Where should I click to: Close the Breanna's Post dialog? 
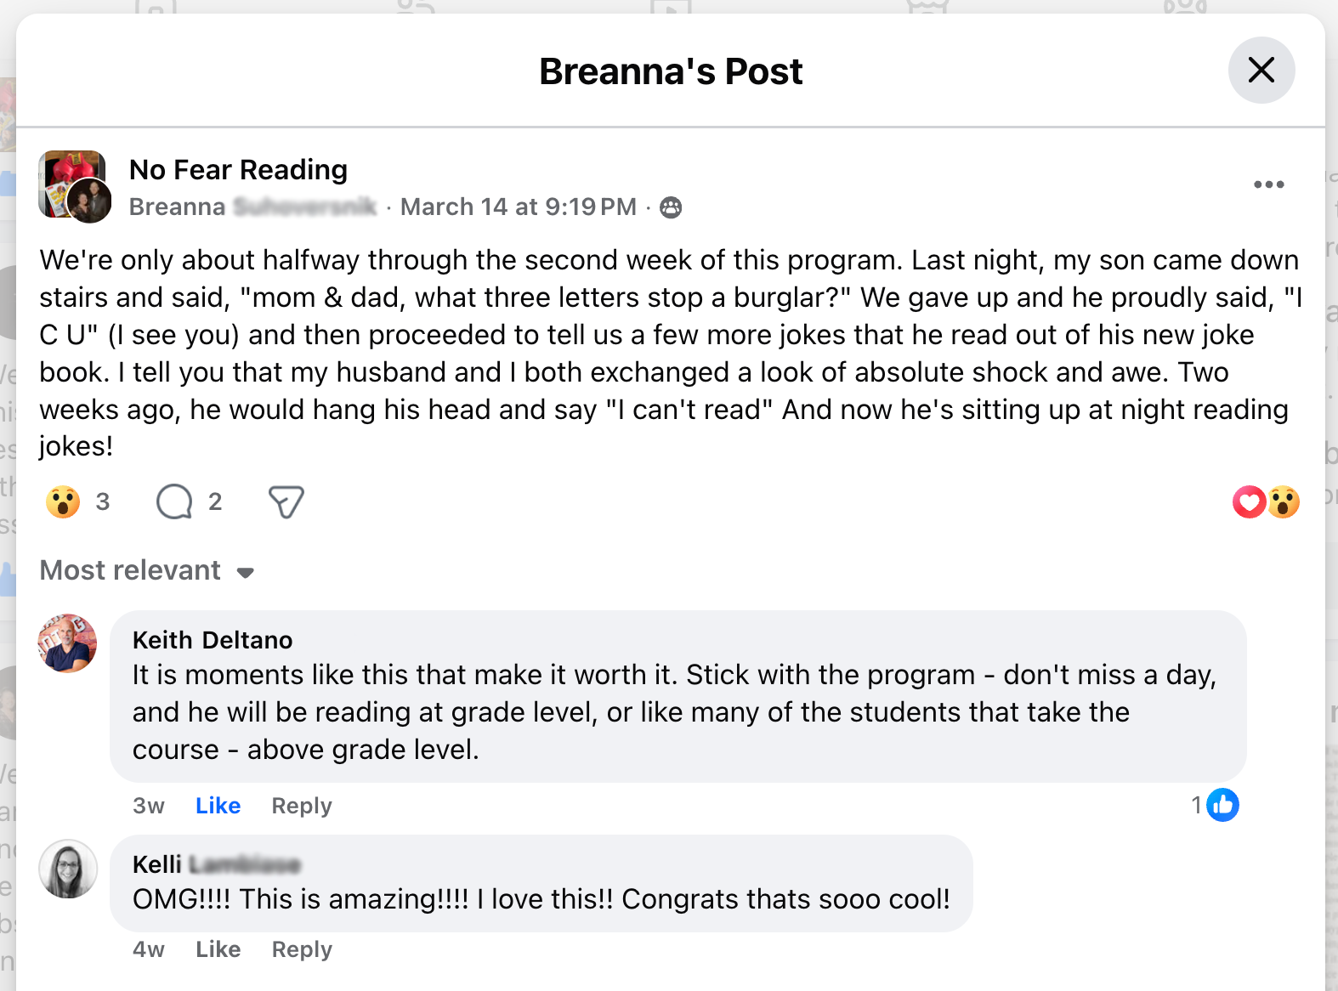(1261, 70)
